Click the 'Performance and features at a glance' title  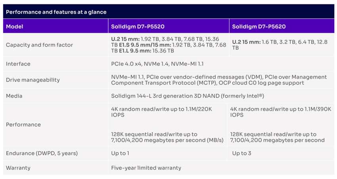click(56, 12)
